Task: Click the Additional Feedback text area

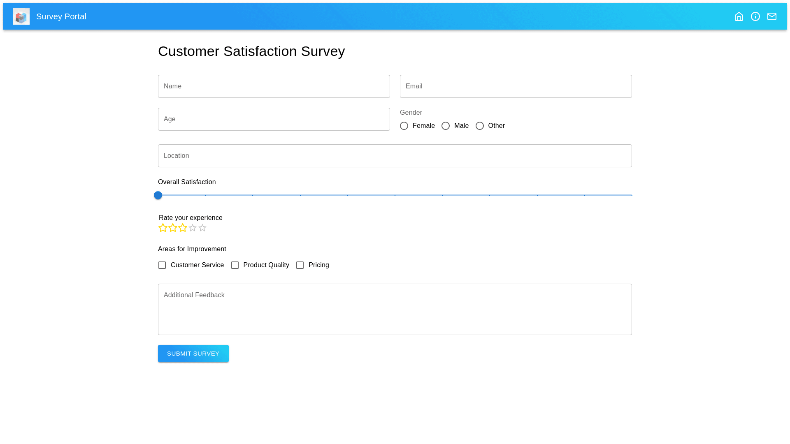Action: (395, 309)
